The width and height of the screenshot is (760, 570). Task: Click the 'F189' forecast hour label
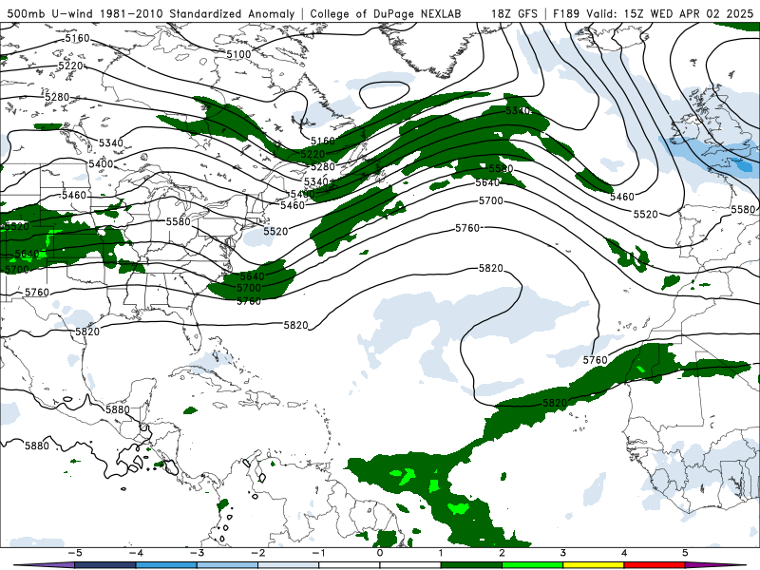coord(566,13)
